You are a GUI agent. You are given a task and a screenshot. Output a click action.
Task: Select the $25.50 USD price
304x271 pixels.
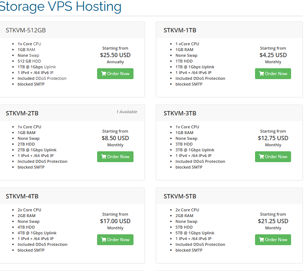tap(115, 55)
